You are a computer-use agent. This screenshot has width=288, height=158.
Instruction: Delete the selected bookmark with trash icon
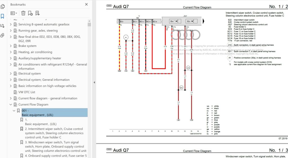click(23, 13)
